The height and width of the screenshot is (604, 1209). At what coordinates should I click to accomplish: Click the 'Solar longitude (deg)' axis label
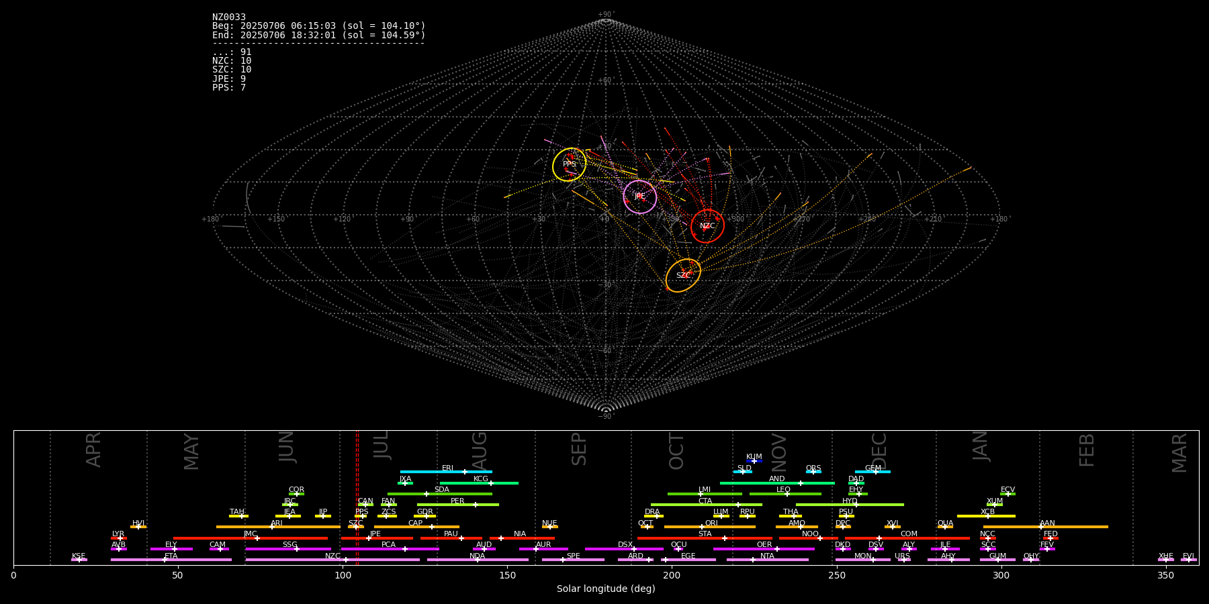(x=606, y=589)
